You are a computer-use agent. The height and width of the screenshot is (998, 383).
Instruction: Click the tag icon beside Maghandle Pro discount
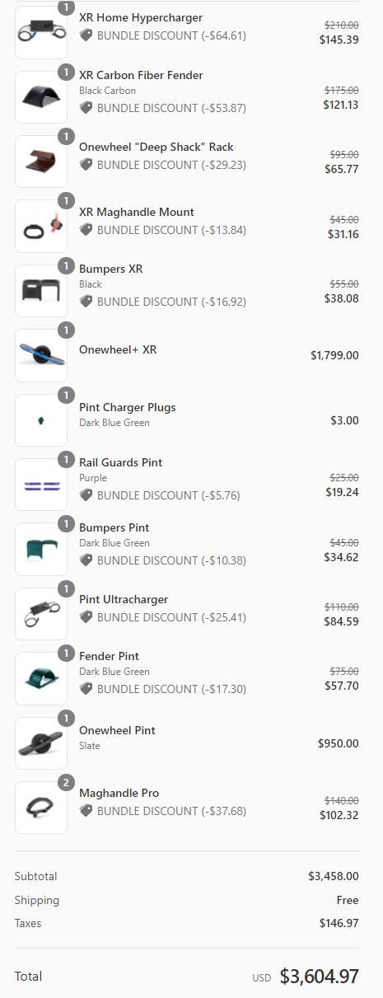click(86, 811)
